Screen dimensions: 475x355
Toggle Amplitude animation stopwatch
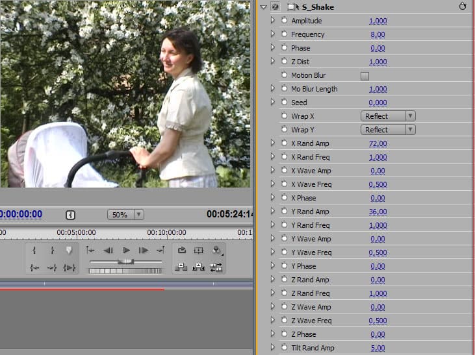(x=284, y=20)
